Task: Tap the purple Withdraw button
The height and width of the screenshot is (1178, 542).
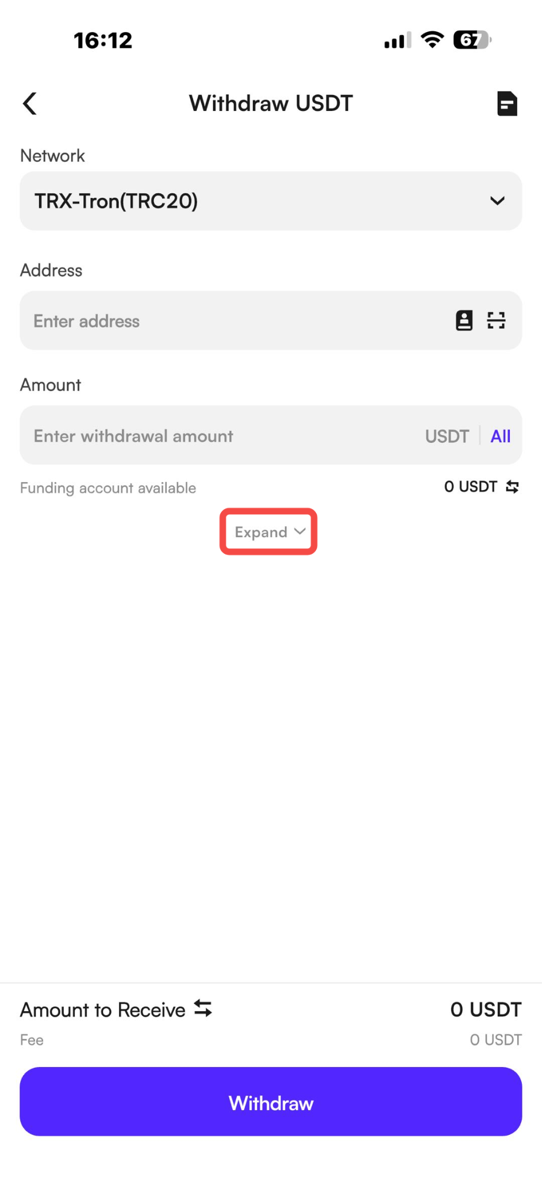Action: coord(271,1101)
